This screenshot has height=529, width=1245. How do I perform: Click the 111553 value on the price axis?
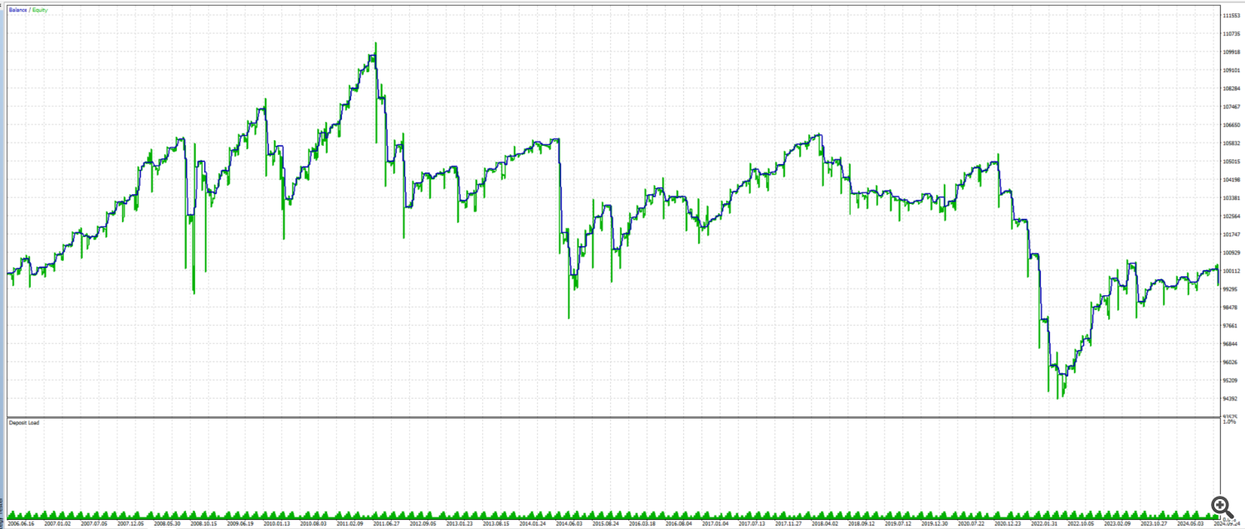point(1232,16)
